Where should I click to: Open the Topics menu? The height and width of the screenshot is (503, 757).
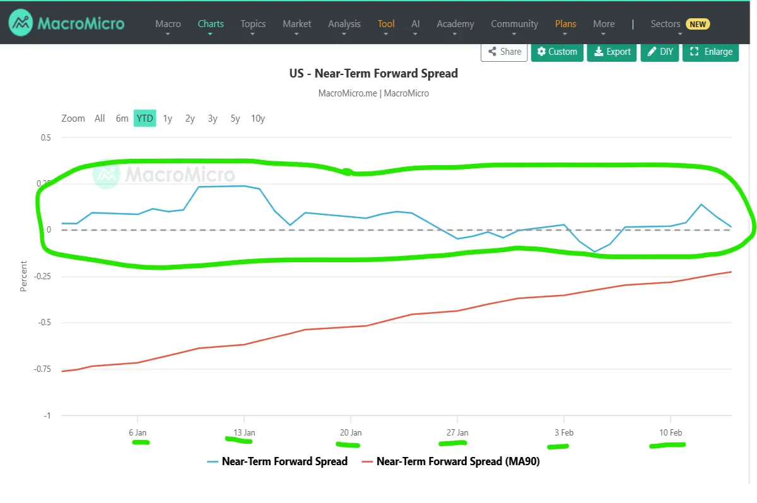pyautogui.click(x=253, y=24)
